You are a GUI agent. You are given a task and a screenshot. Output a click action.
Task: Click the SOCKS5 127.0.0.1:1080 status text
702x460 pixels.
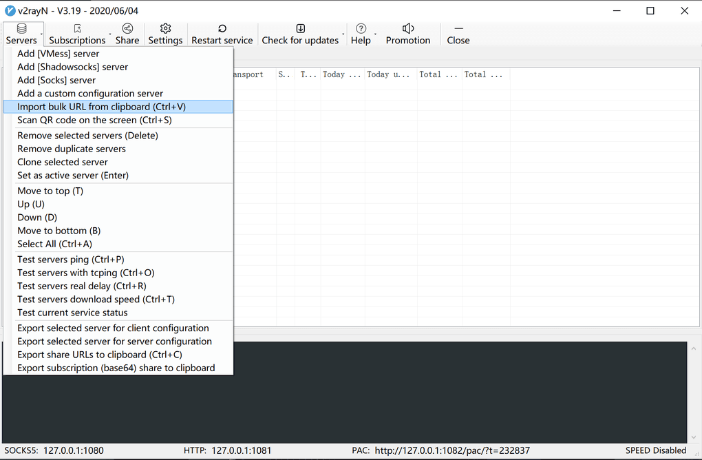54,450
